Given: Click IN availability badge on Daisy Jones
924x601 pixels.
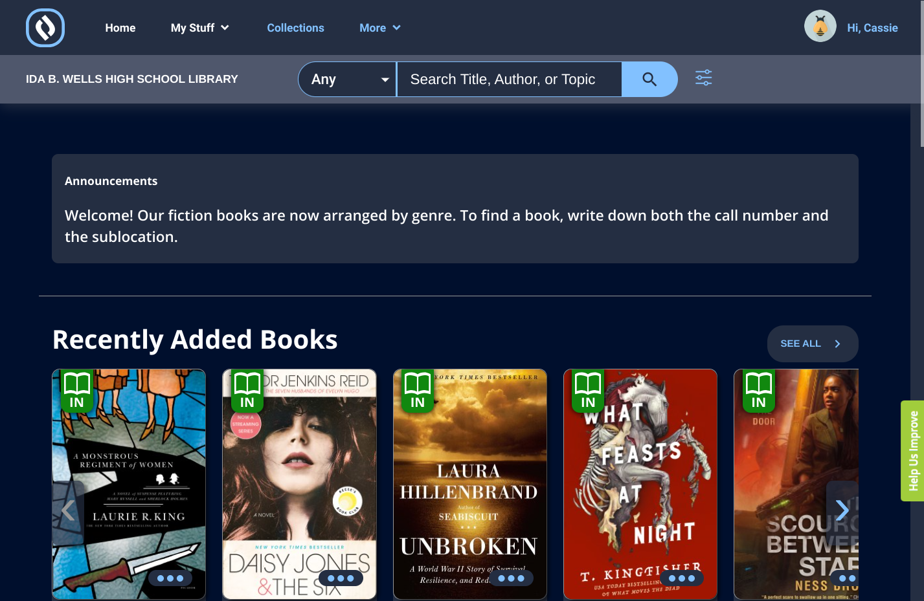Looking at the screenshot, I should (x=247, y=391).
